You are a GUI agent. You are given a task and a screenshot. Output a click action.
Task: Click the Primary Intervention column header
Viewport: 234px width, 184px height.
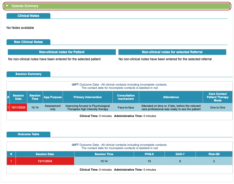pyautogui.click(x=88, y=97)
